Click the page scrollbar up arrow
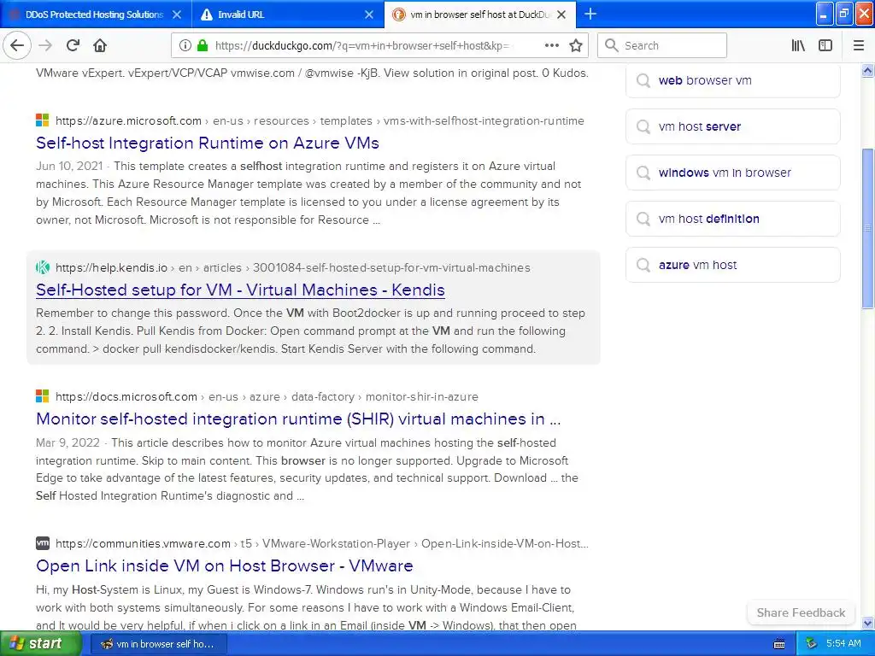Viewport: 875px width, 656px height. (x=868, y=71)
